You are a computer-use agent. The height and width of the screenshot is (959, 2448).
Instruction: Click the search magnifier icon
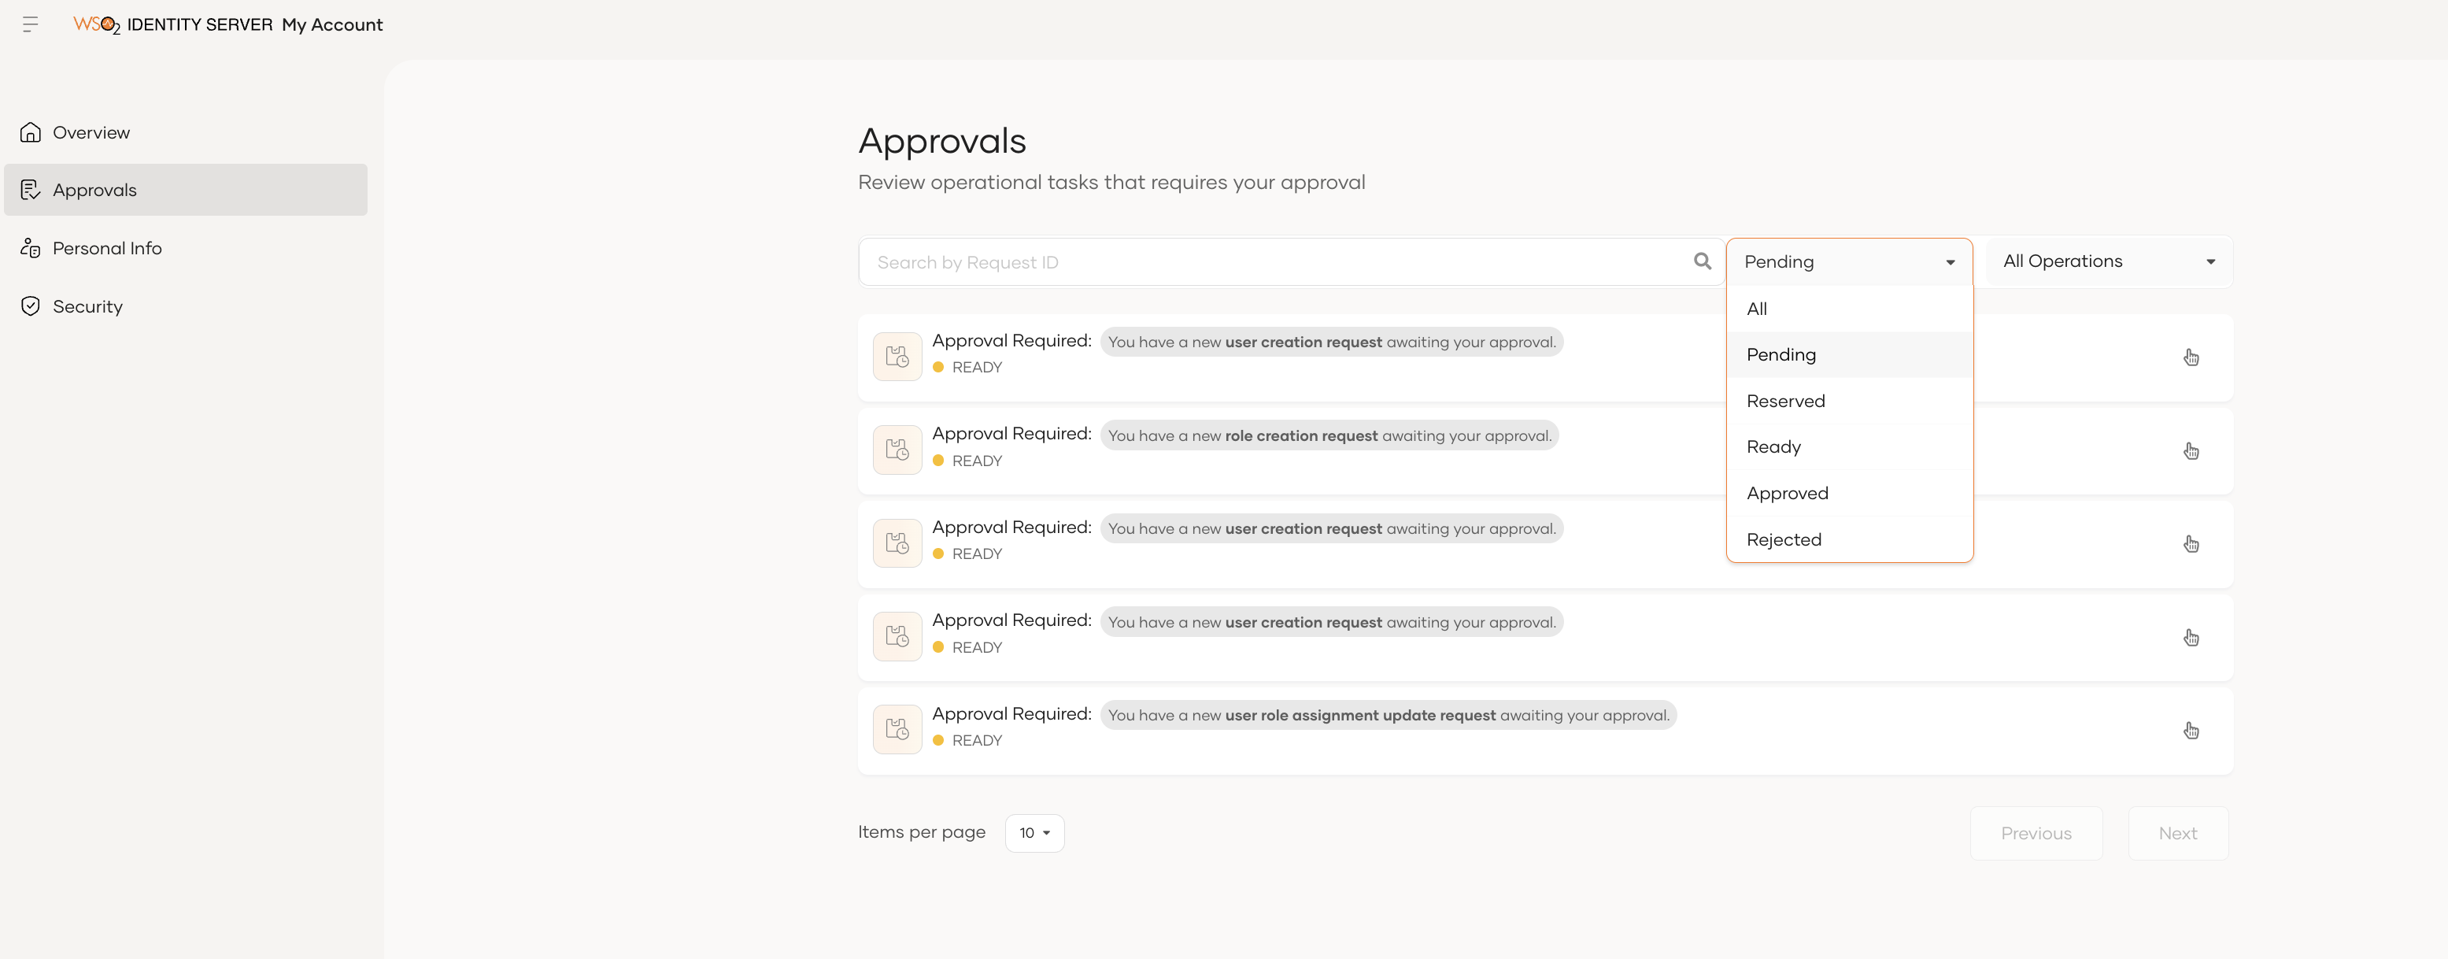[1702, 261]
